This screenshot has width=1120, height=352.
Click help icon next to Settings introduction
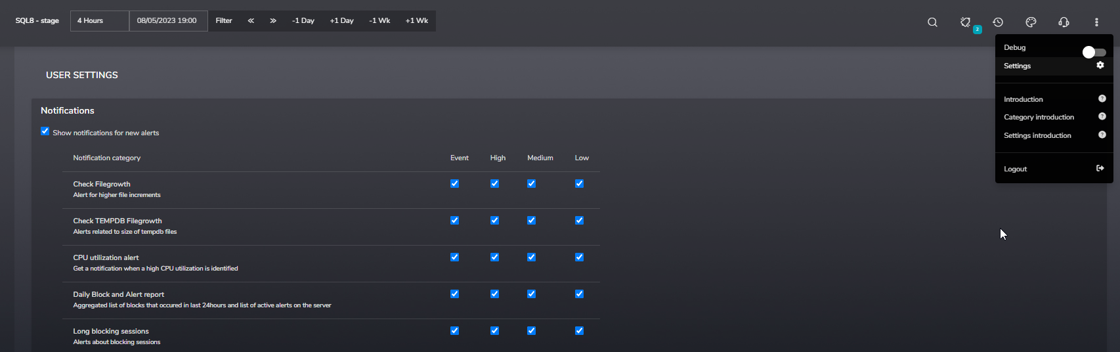(x=1102, y=135)
